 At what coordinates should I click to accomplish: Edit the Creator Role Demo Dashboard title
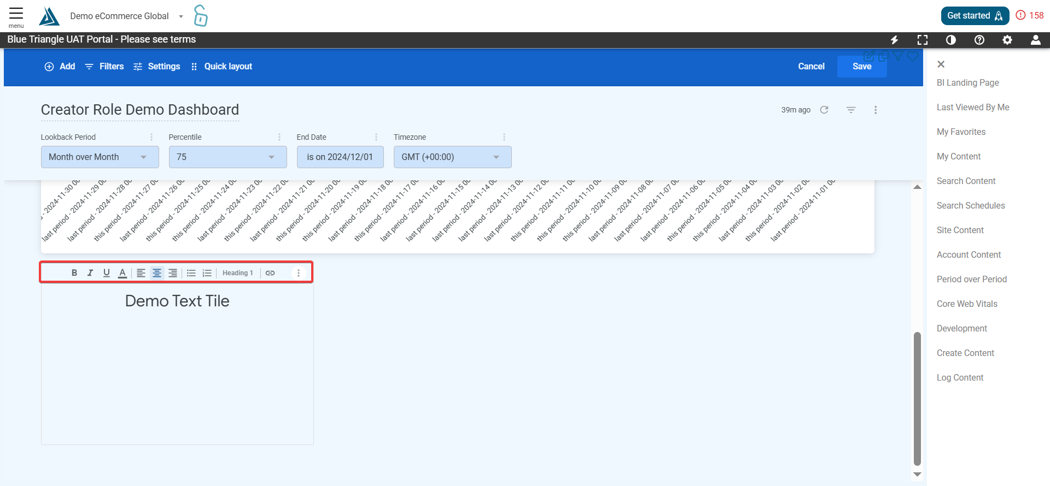(140, 110)
